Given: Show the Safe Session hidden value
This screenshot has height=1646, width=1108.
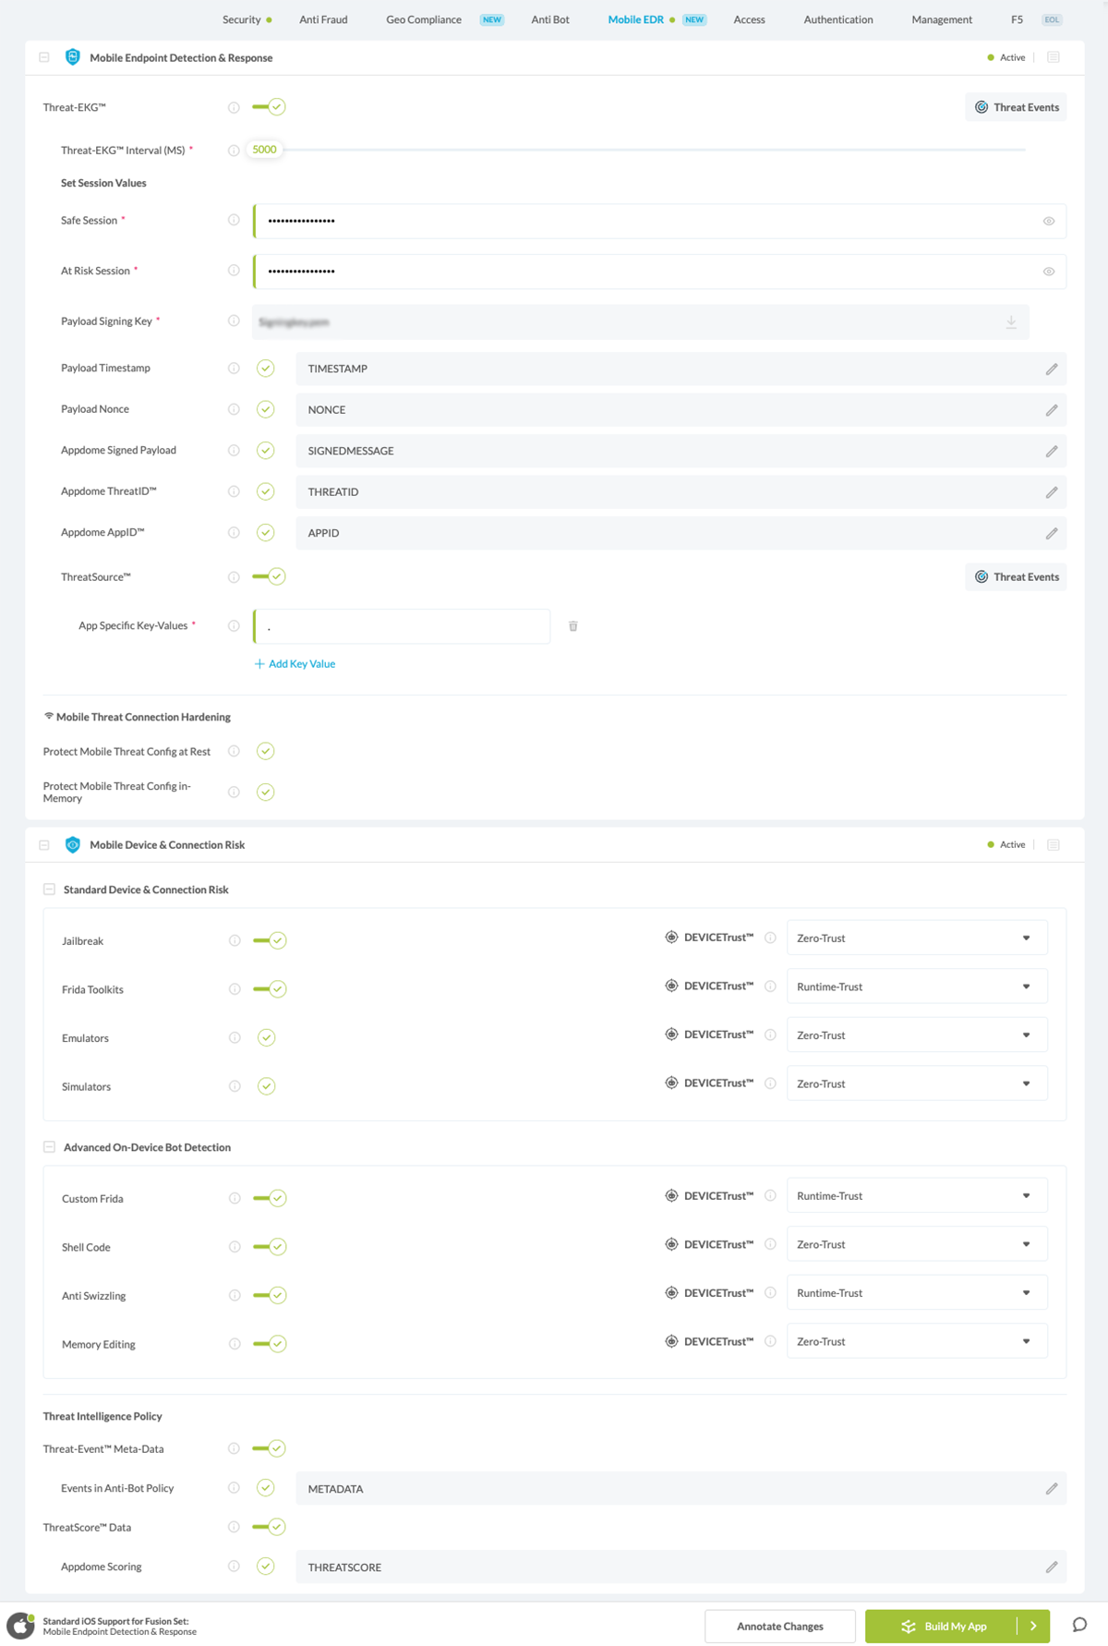Looking at the screenshot, I should tap(1049, 222).
